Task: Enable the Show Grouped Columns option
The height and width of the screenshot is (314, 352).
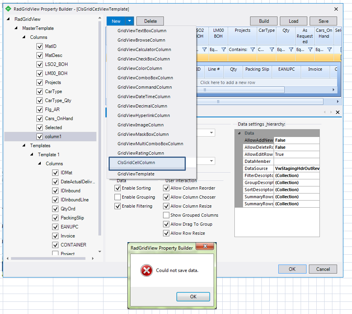Action: click(x=167, y=215)
